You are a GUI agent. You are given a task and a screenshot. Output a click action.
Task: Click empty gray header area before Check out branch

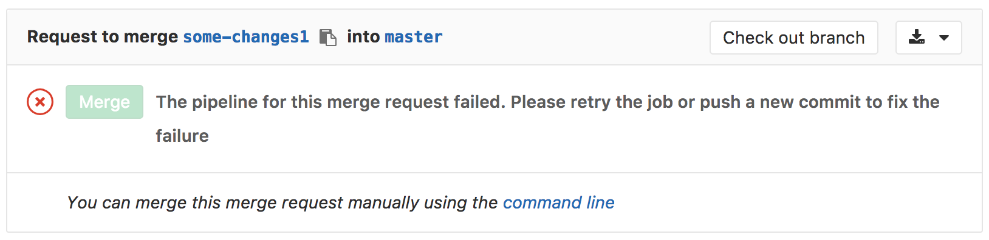click(x=577, y=38)
